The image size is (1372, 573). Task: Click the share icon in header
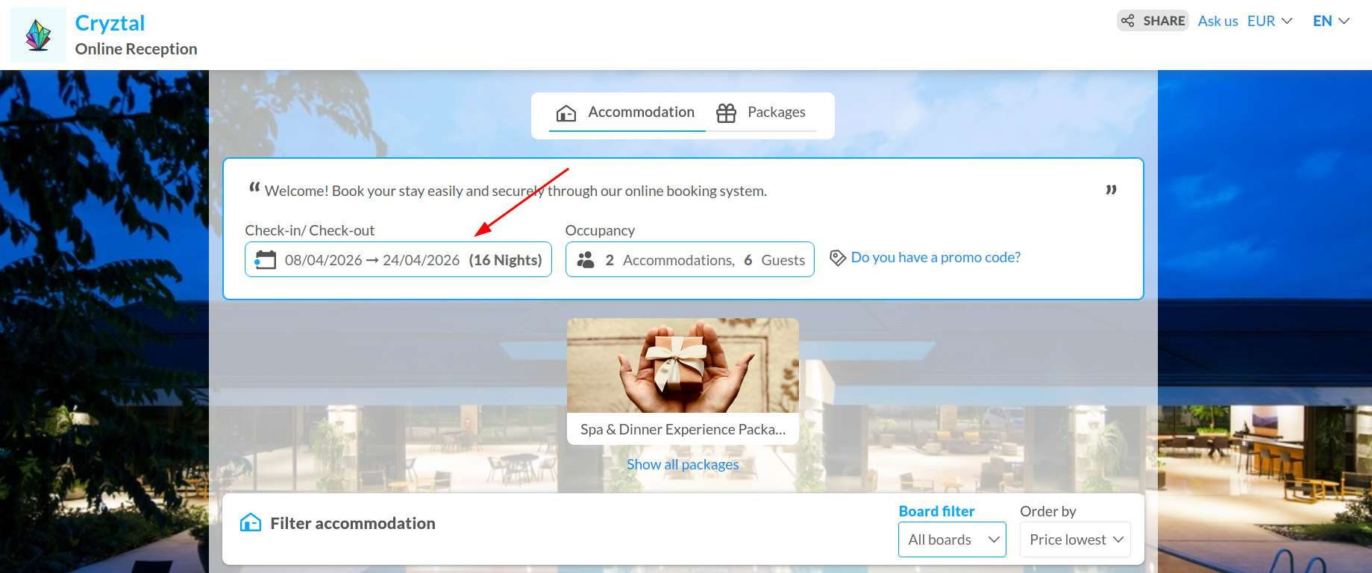(x=1127, y=21)
